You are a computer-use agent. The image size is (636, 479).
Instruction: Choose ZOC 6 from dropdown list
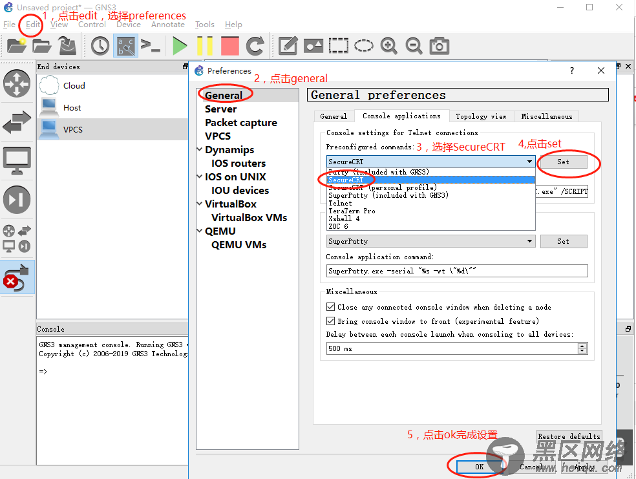[x=430, y=226]
